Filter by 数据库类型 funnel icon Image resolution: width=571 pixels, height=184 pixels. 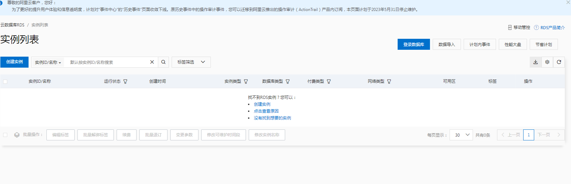coord(288,82)
